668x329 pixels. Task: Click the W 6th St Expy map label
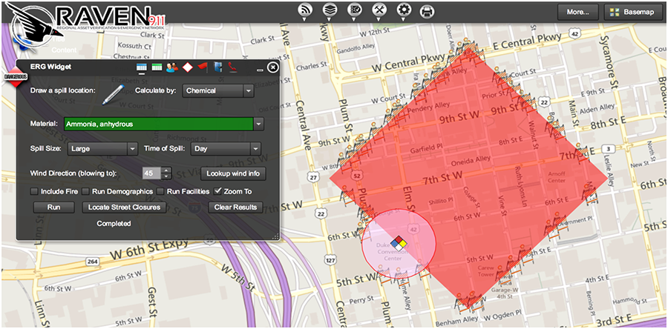148,250
